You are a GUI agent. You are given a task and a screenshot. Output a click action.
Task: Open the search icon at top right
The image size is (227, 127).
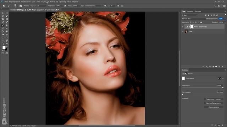215,6
